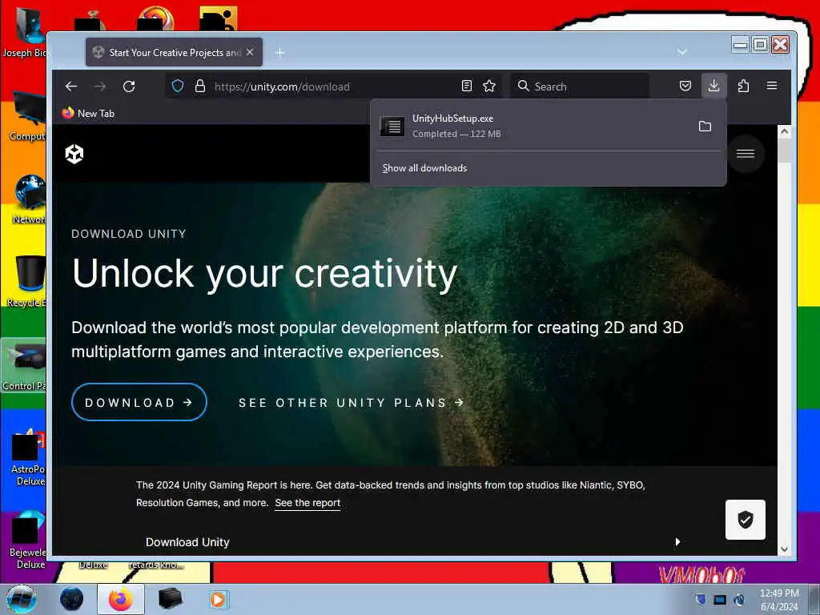The width and height of the screenshot is (820, 615).
Task: Open the UnityHubSetup.exe downloaded file
Action: pos(533,126)
